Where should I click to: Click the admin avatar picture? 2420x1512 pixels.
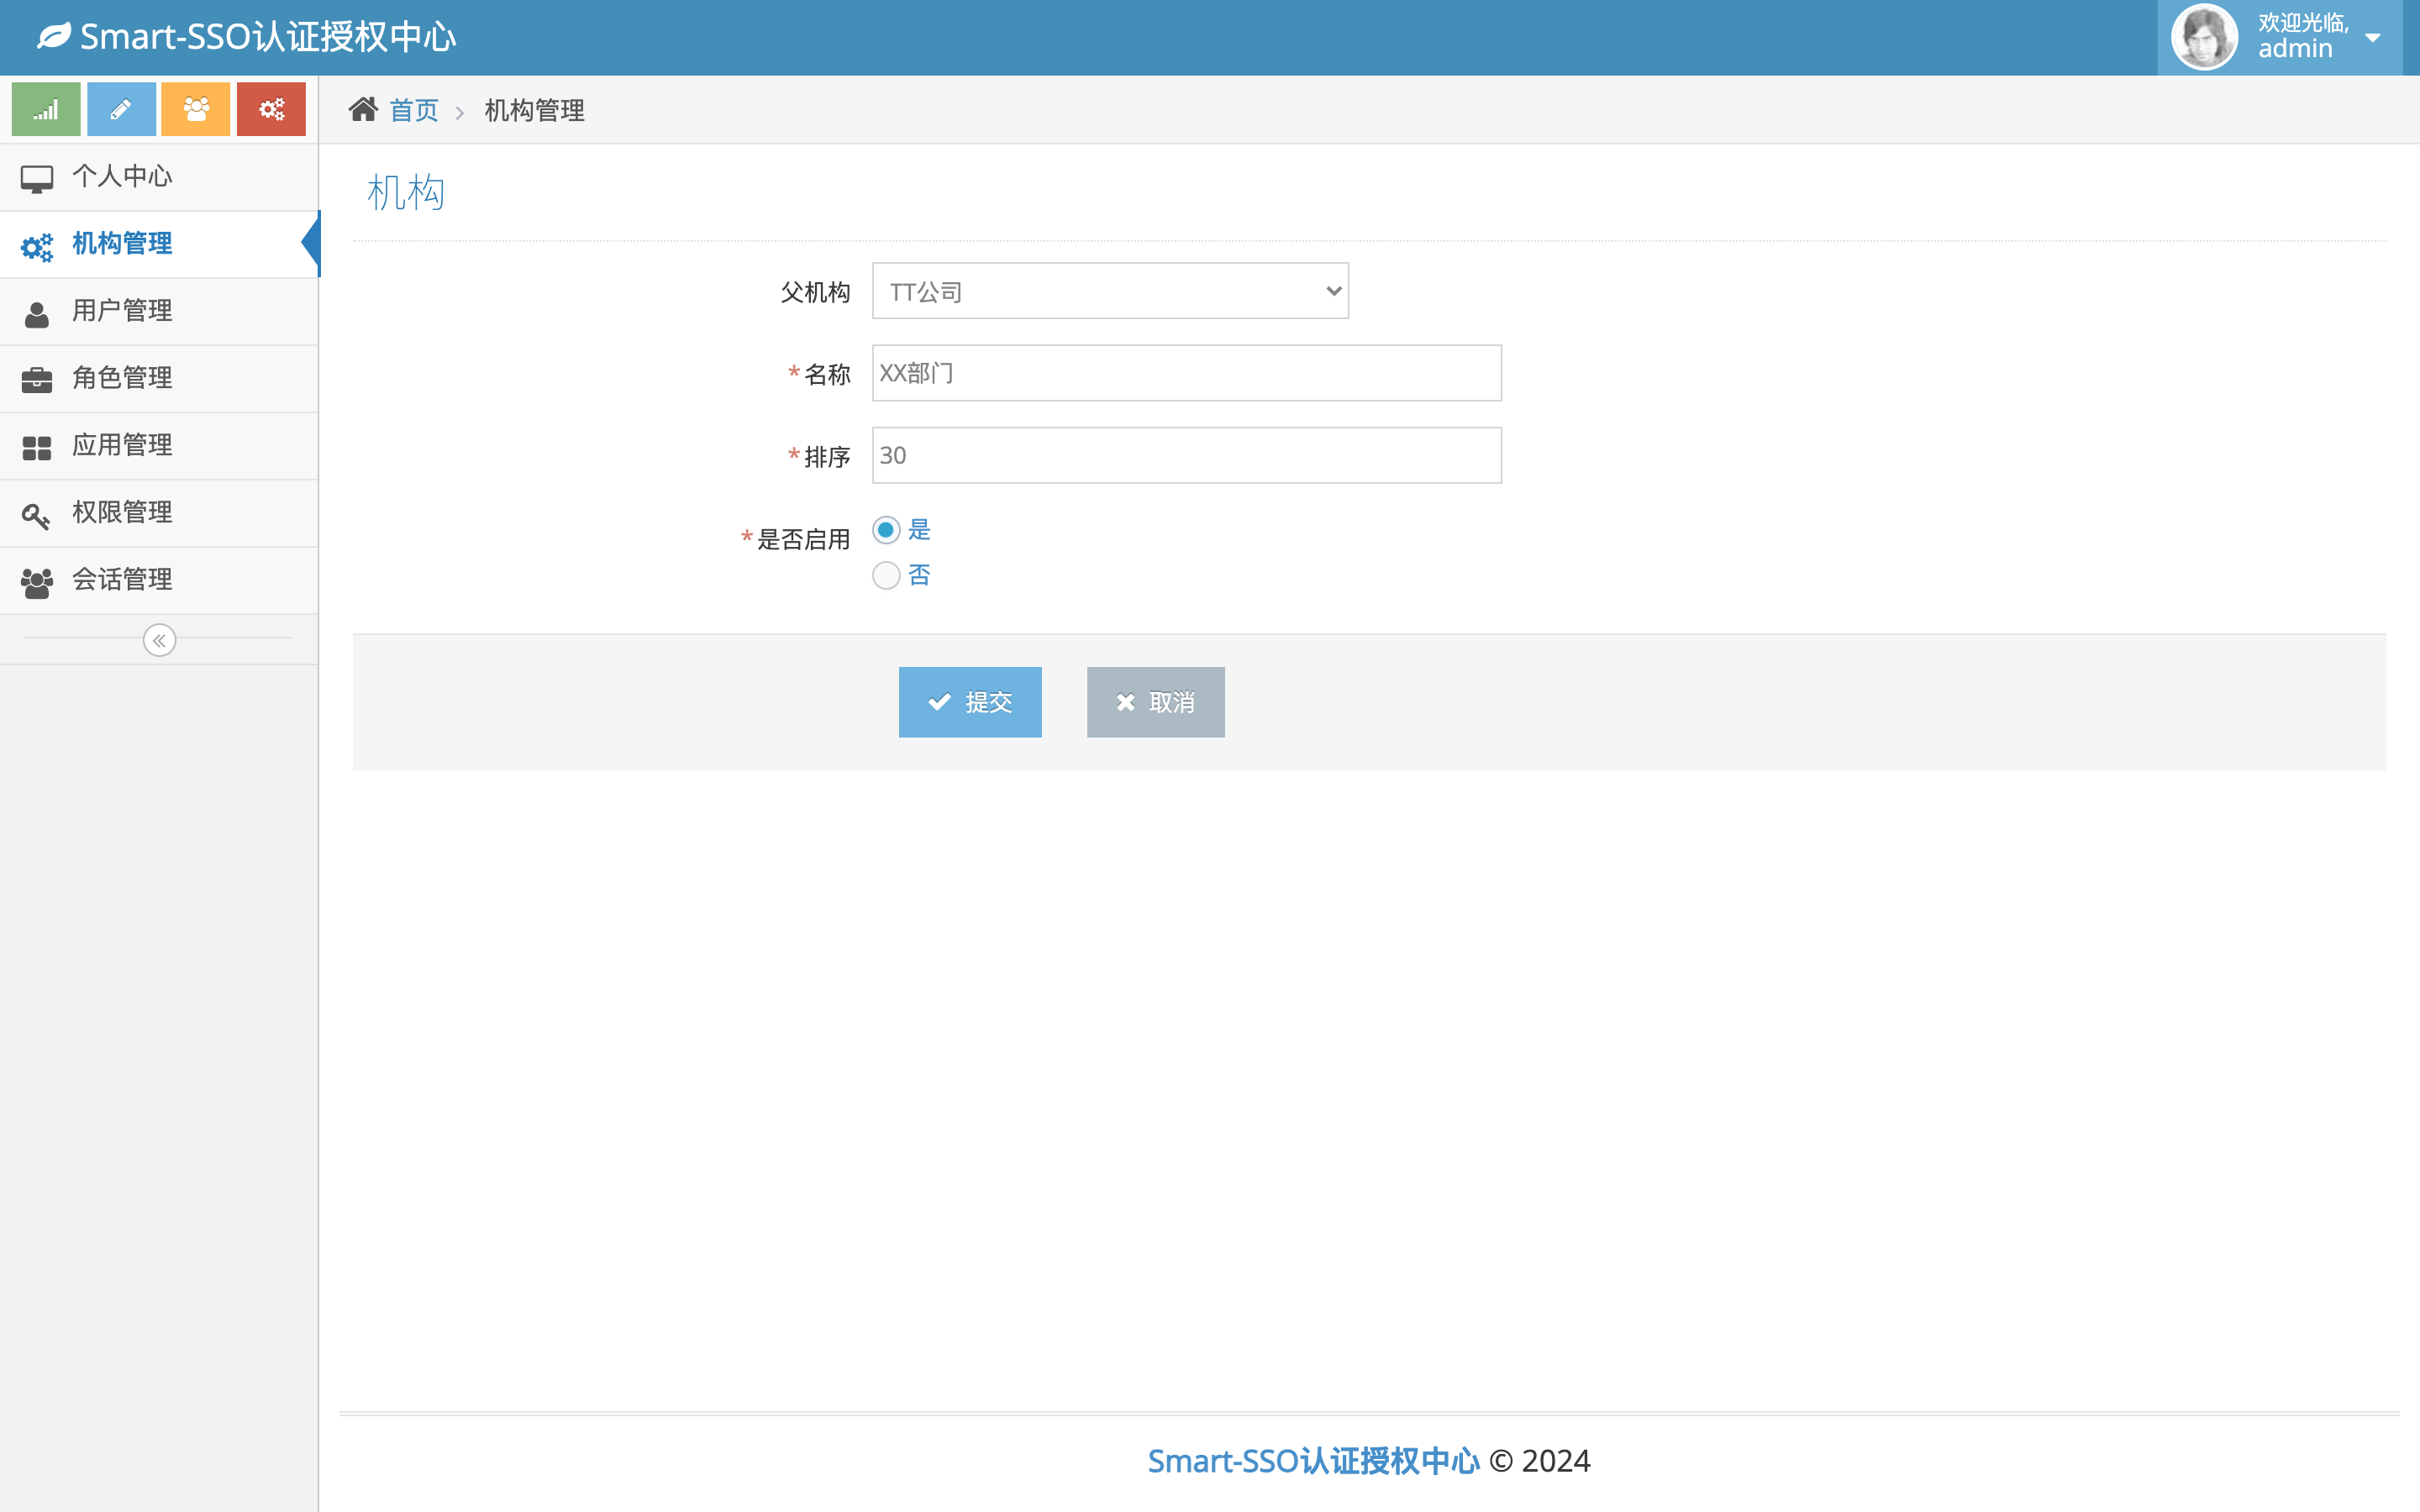pyautogui.click(x=2204, y=37)
